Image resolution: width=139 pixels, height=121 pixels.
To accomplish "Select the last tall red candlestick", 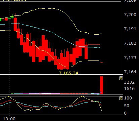I will coord(86,52).
